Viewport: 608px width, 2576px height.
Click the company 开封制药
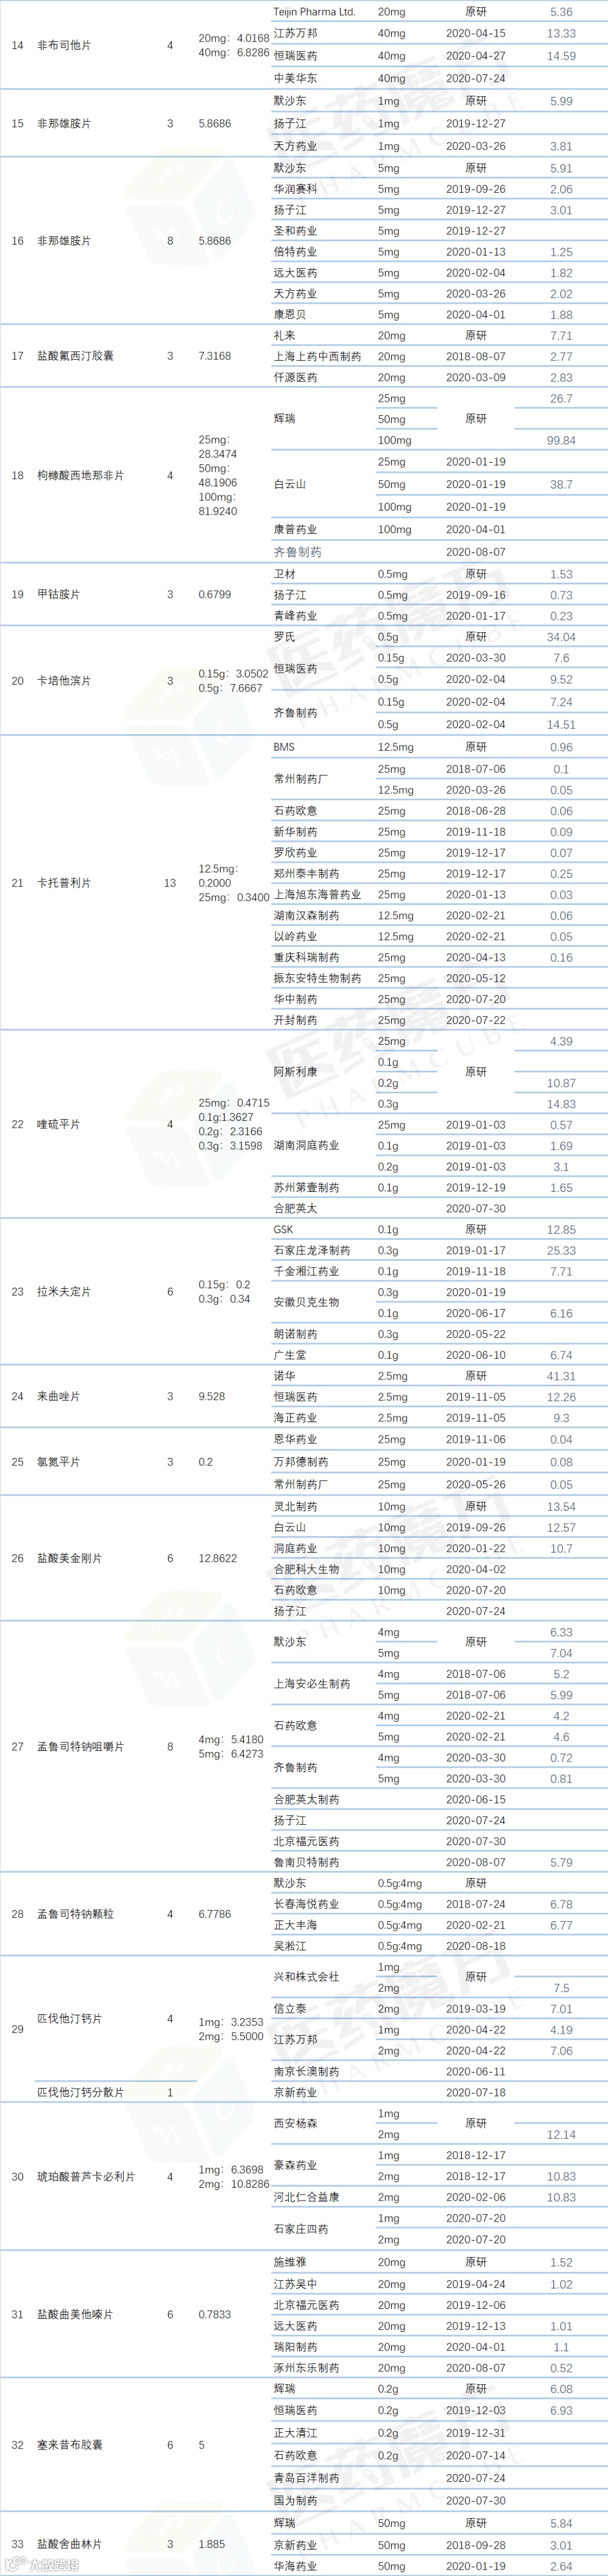pyautogui.click(x=296, y=1021)
